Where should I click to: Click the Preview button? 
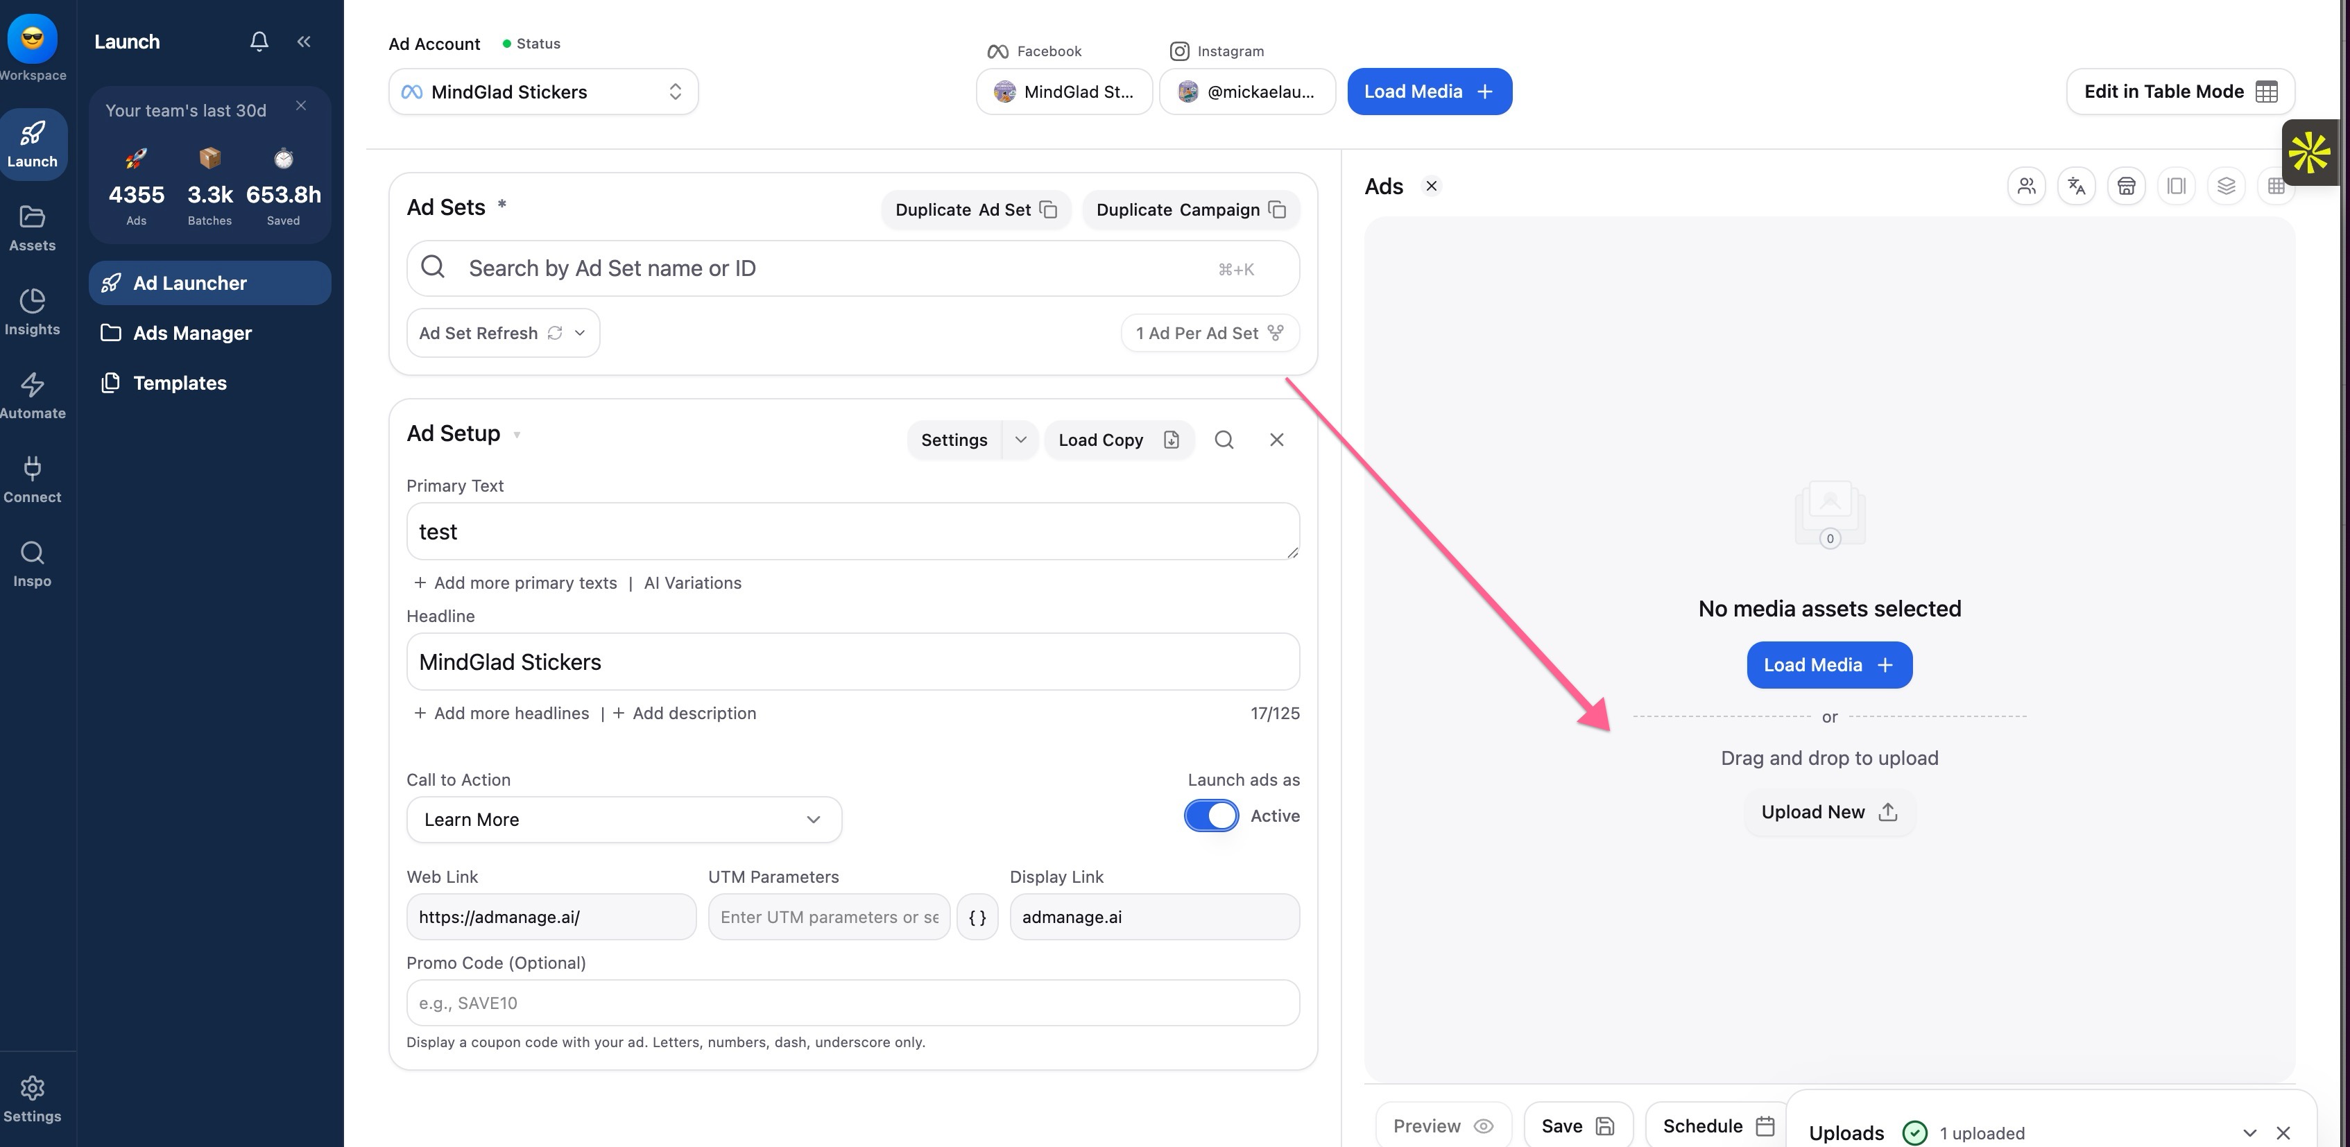tap(1443, 1126)
